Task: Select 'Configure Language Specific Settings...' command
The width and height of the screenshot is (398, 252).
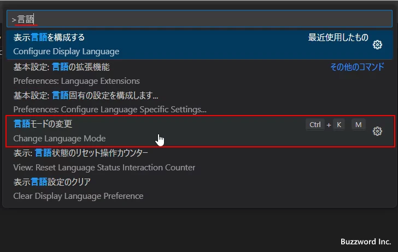Action: [x=200, y=102]
